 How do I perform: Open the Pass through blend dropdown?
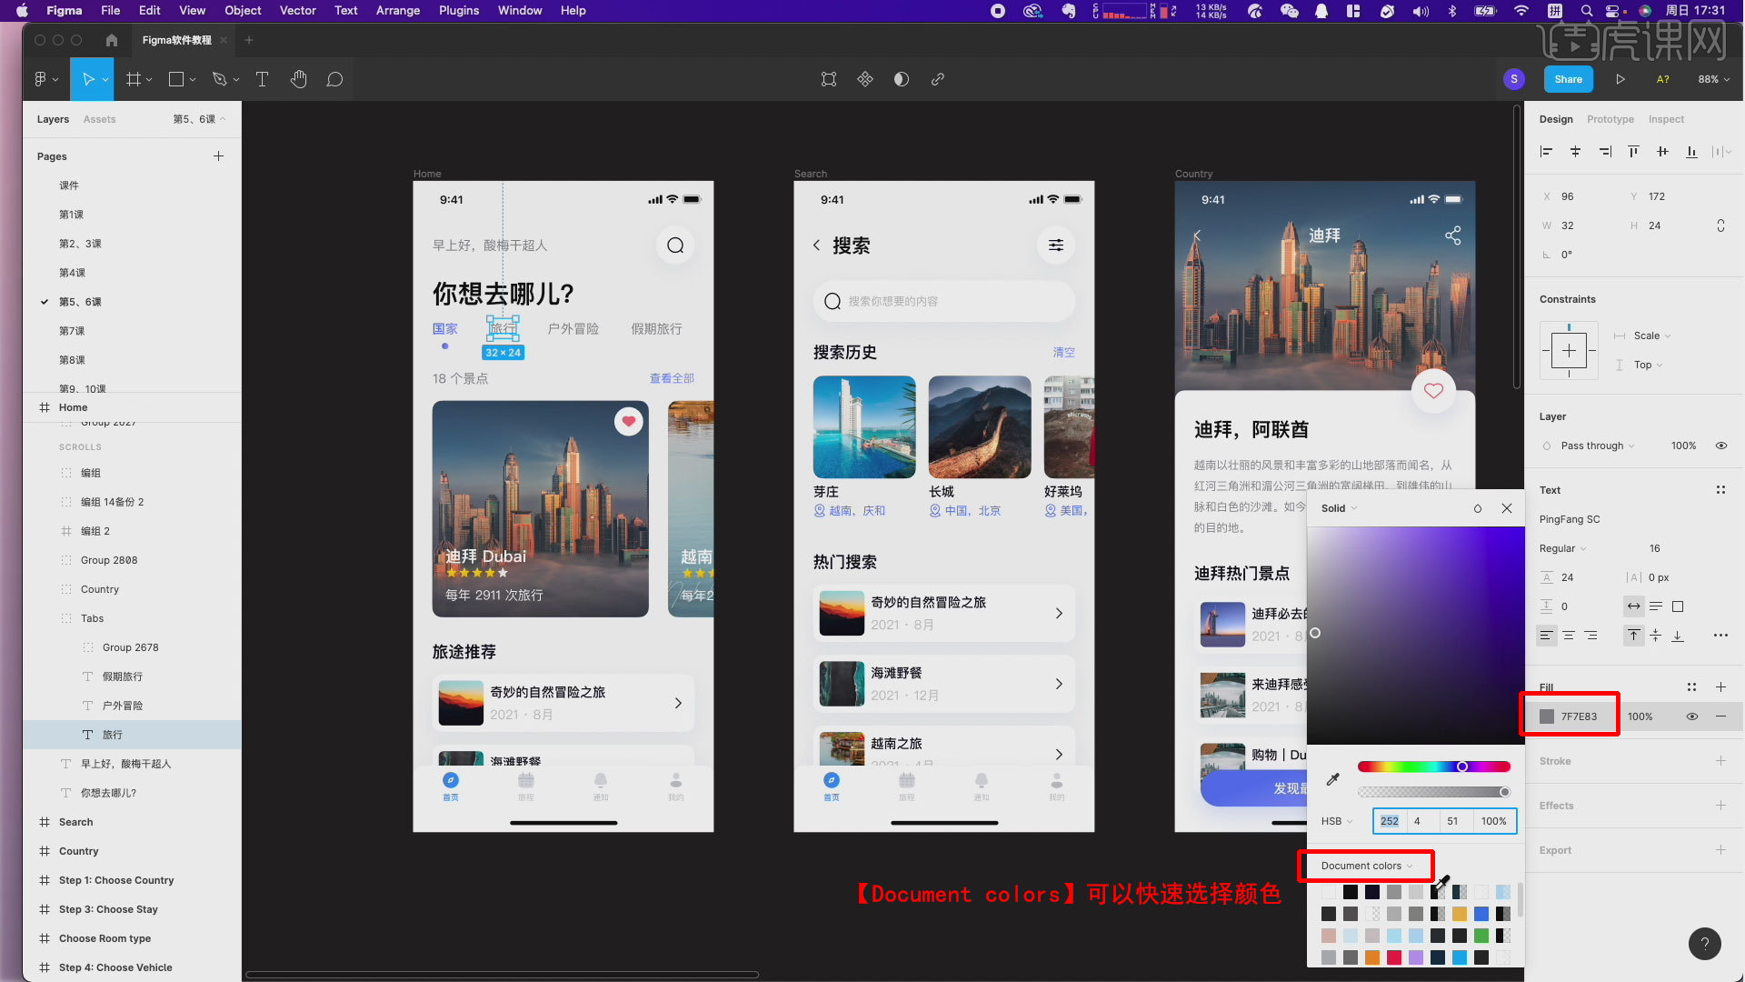(1597, 446)
